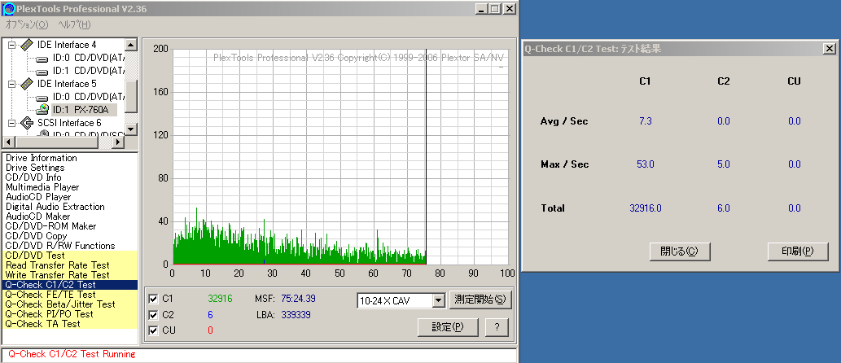
Task: Toggle the C2 checkbox
Action: 153,315
